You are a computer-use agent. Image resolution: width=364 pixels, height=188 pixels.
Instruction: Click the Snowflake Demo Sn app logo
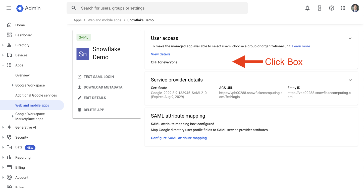[83, 54]
